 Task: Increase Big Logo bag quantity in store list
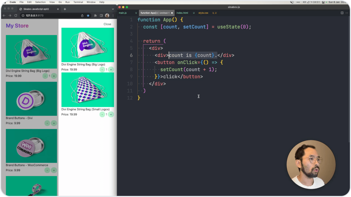tap(54, 76)
